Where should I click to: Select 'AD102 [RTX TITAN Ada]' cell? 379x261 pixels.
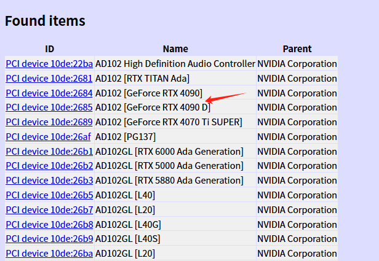point(175,79)
